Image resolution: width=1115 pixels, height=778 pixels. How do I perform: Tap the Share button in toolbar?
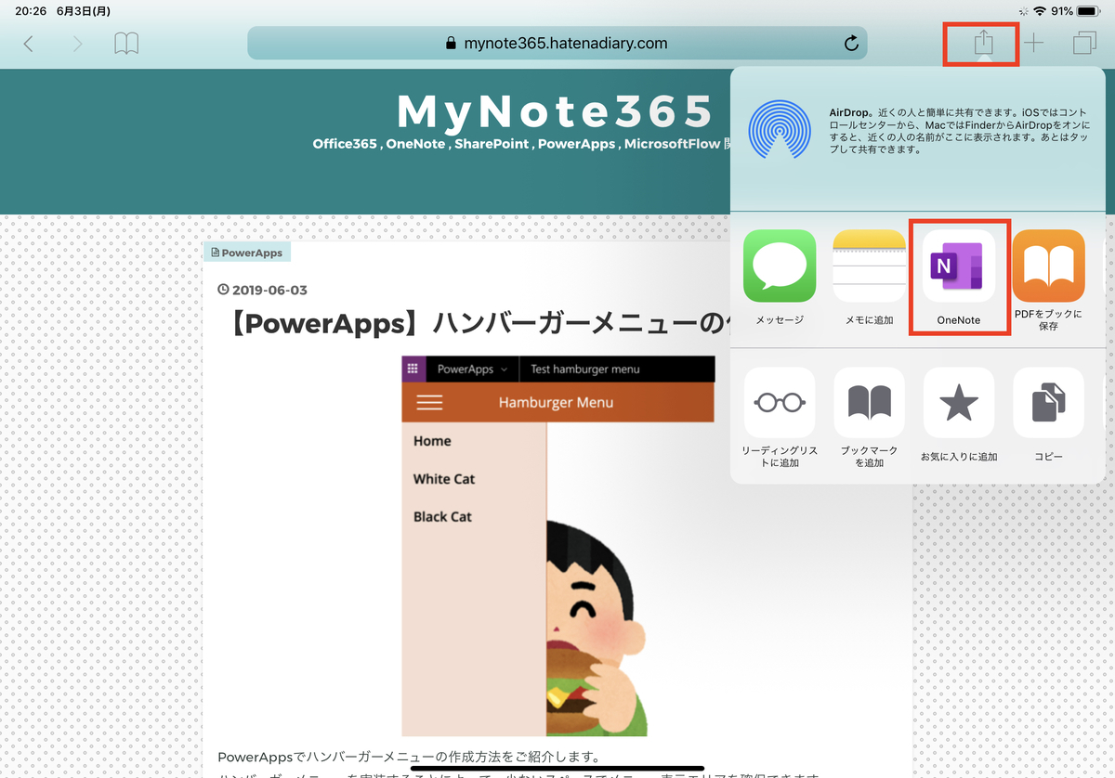pos(983,43)
